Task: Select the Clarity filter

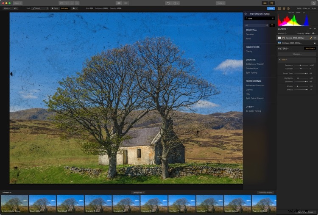Action: [x=249, y=51]
